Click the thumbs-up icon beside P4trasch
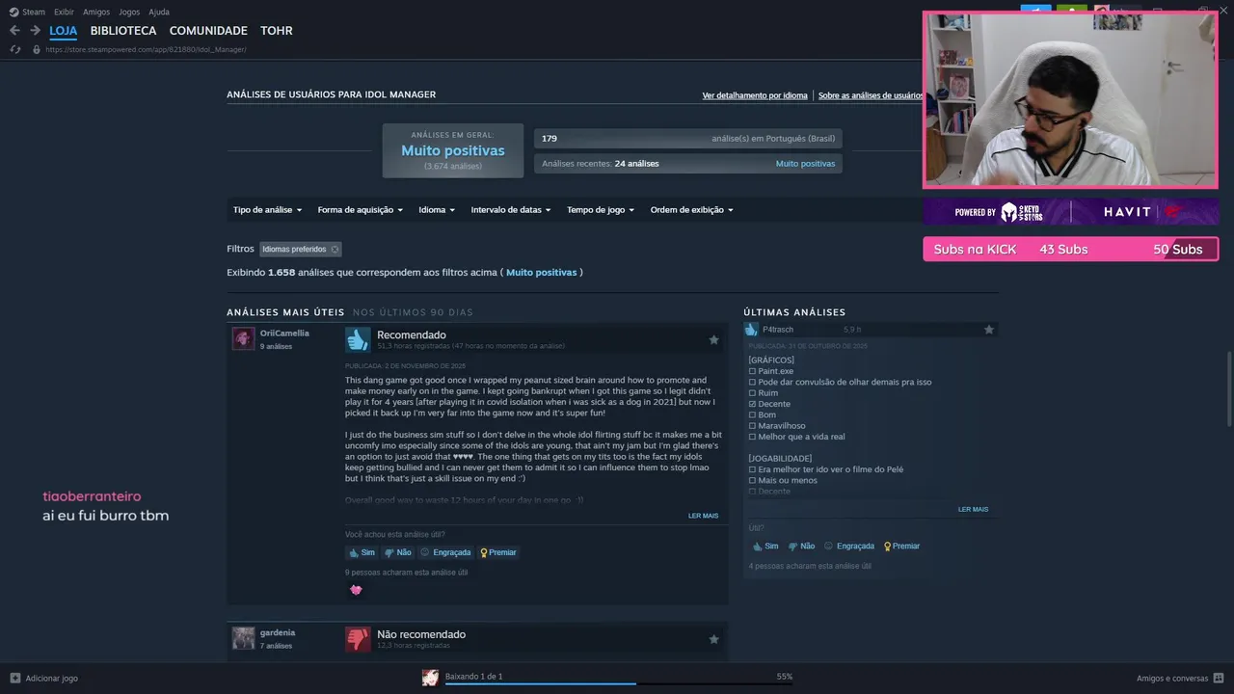 point(752,330)
